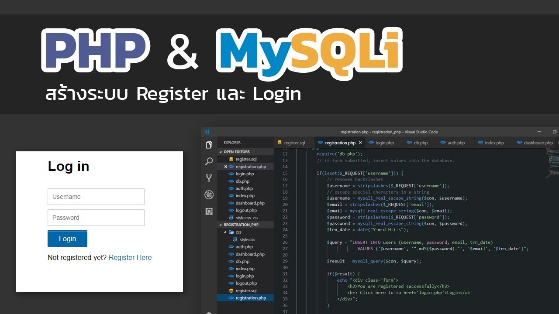Open the Search view in the activity bar

pyautogui.click(x=209, y=161)
